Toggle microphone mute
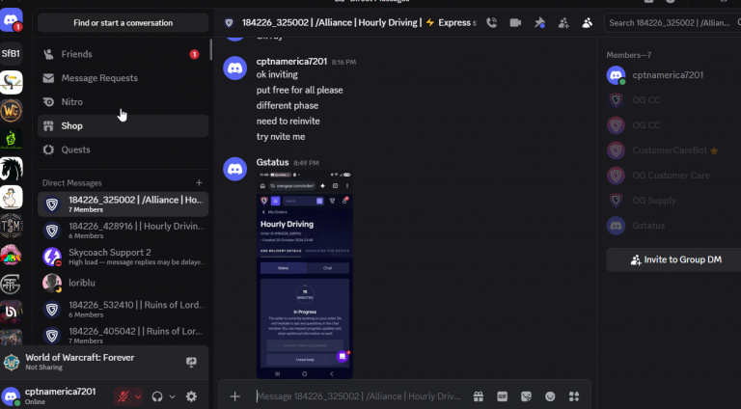 [x=123, y=396]
